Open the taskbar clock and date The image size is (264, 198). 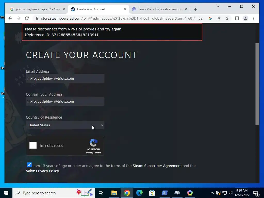pyautogui.click(x=242, y=193)
